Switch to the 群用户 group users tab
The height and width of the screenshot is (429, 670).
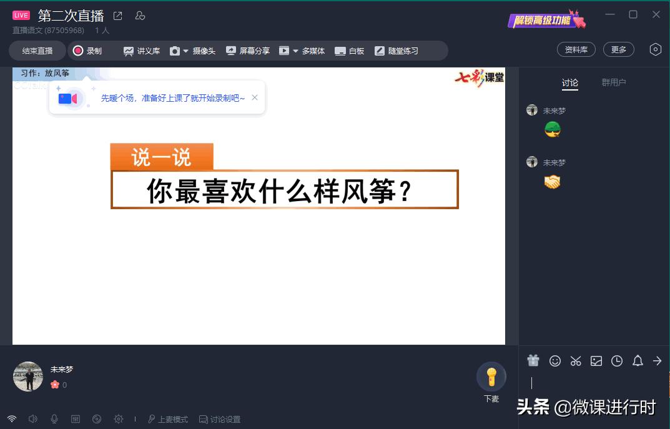click(614, 82)
